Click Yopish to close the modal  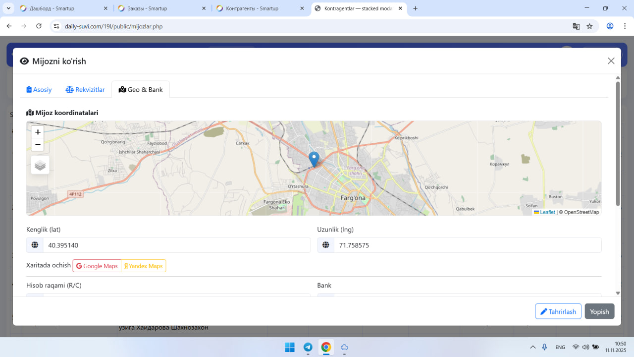pos(599,311)
